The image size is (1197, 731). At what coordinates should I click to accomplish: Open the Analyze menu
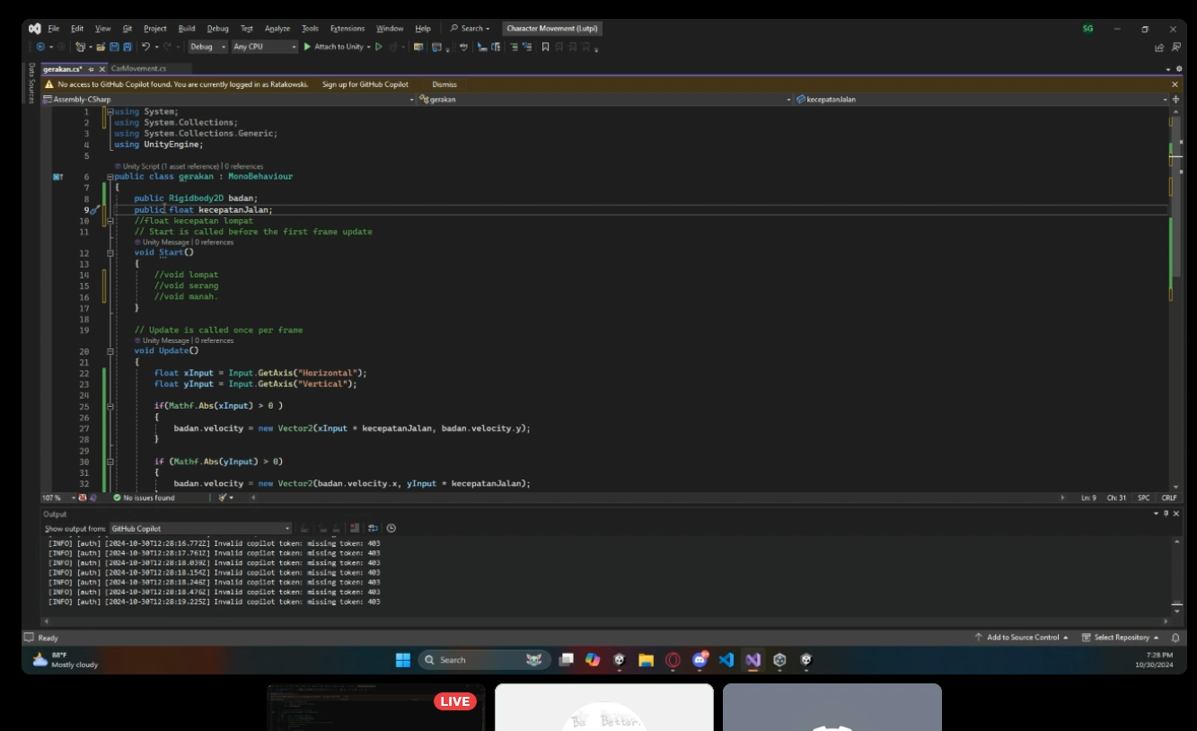click(x=277, y=29)
